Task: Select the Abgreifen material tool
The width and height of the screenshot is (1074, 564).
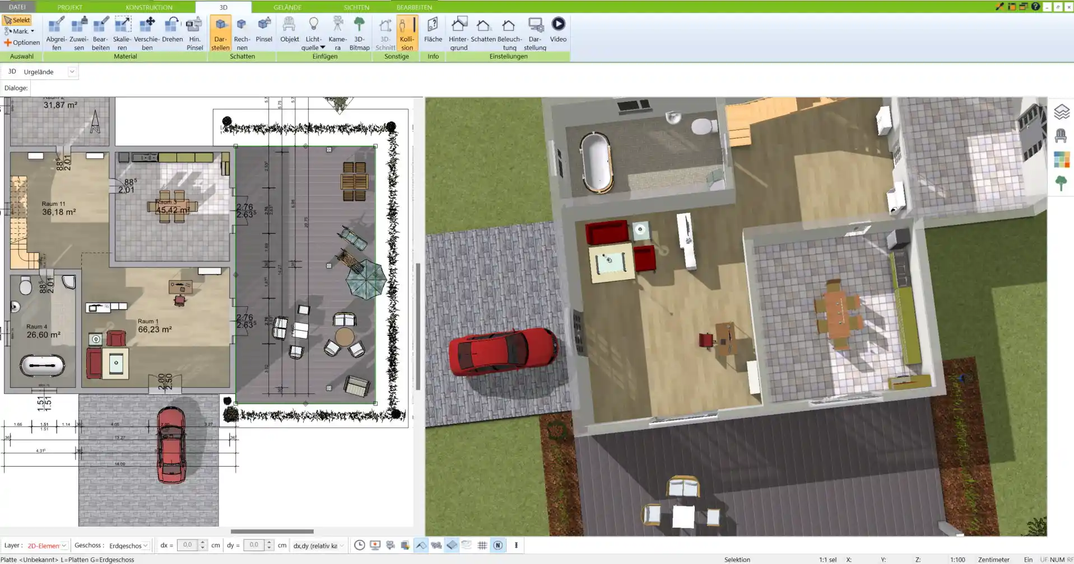Action: coord(56,33)
